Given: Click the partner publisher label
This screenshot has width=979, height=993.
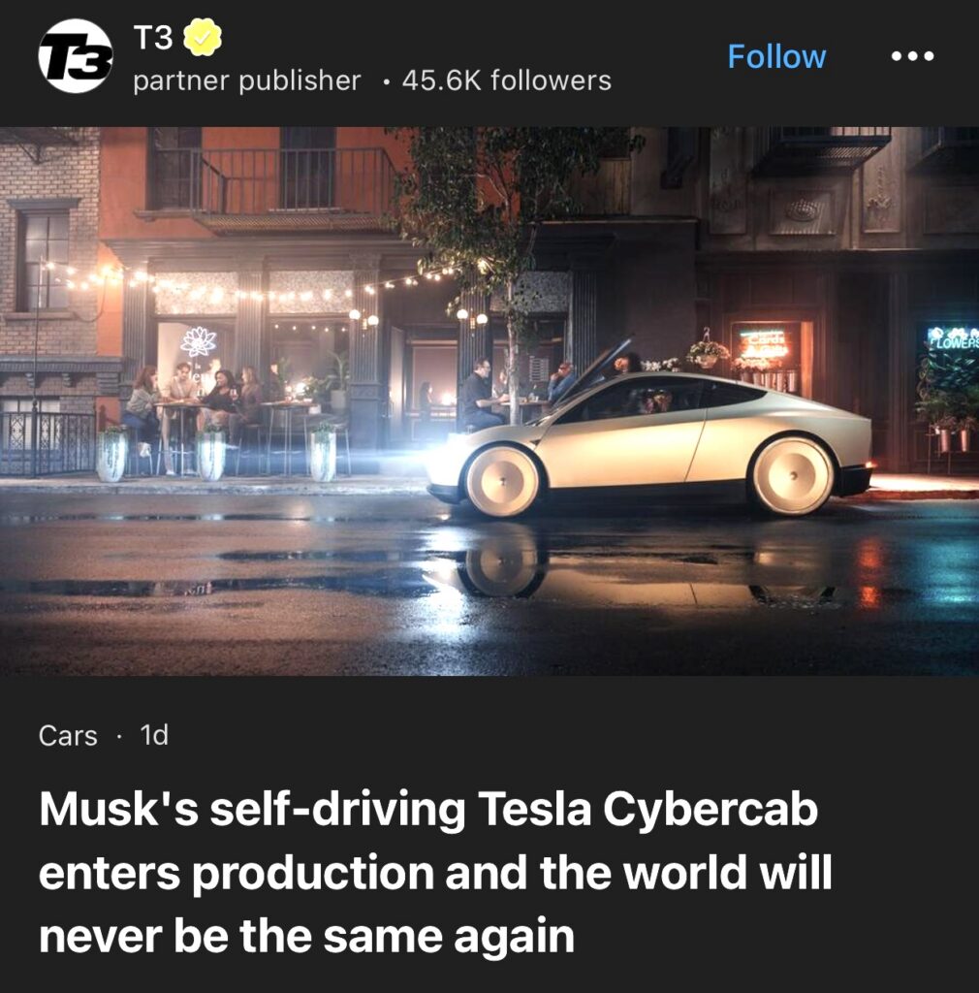Looking at the screenshot, I should pos(247,80).
